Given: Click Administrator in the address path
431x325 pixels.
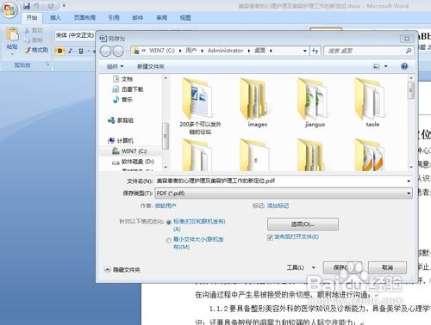Looking at the screenshot, I should coord(225,51).
